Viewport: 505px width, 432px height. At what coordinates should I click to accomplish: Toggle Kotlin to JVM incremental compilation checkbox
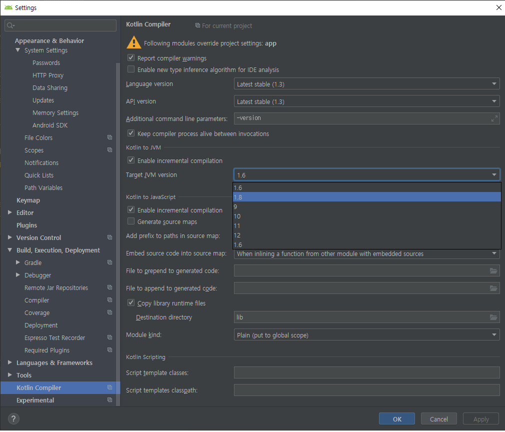point(131,160)
